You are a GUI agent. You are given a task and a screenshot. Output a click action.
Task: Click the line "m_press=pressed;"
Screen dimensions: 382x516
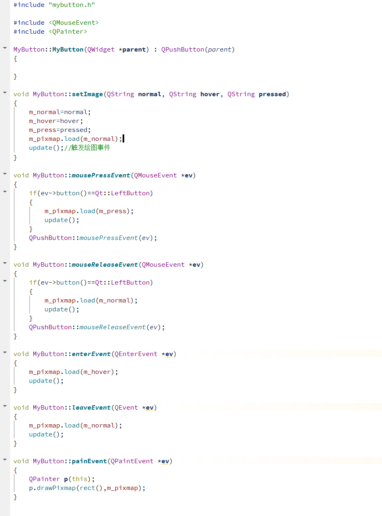click(60, 130)
